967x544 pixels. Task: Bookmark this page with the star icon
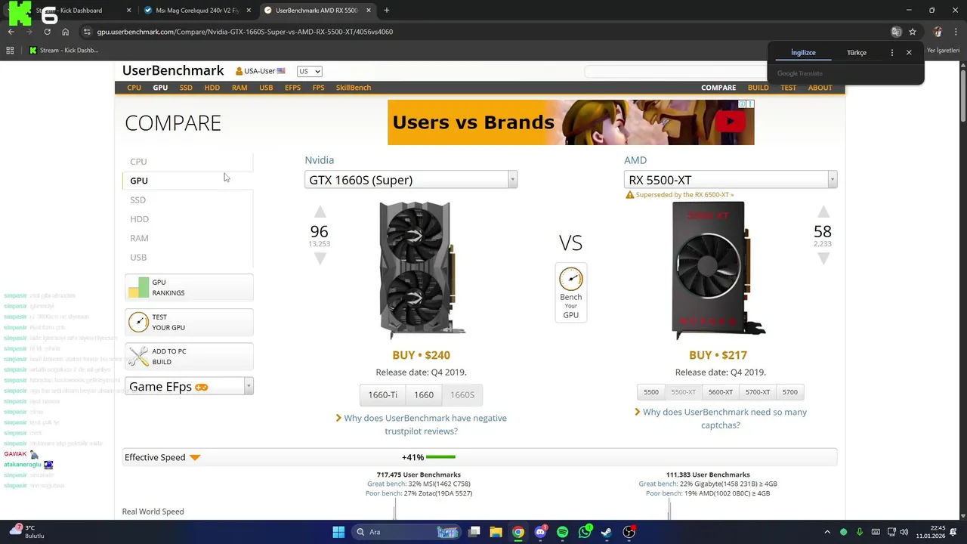click(x=913, y=32)
